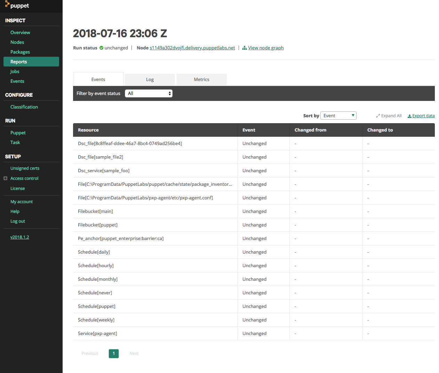Open Task under the Run section
The height and width of the screenshot is (373, 439).
tap(15, 142)
